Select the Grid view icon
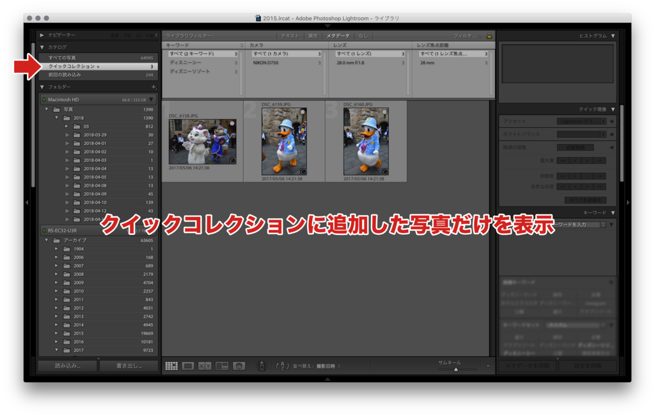655x416 pixels. [171, 365]
